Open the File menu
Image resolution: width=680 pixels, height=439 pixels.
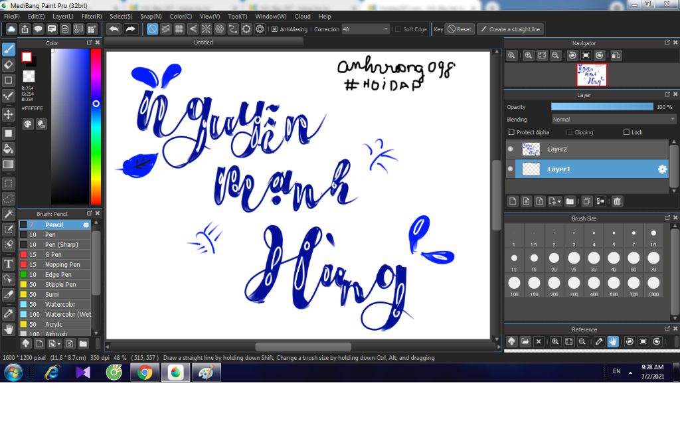(12, 16)
